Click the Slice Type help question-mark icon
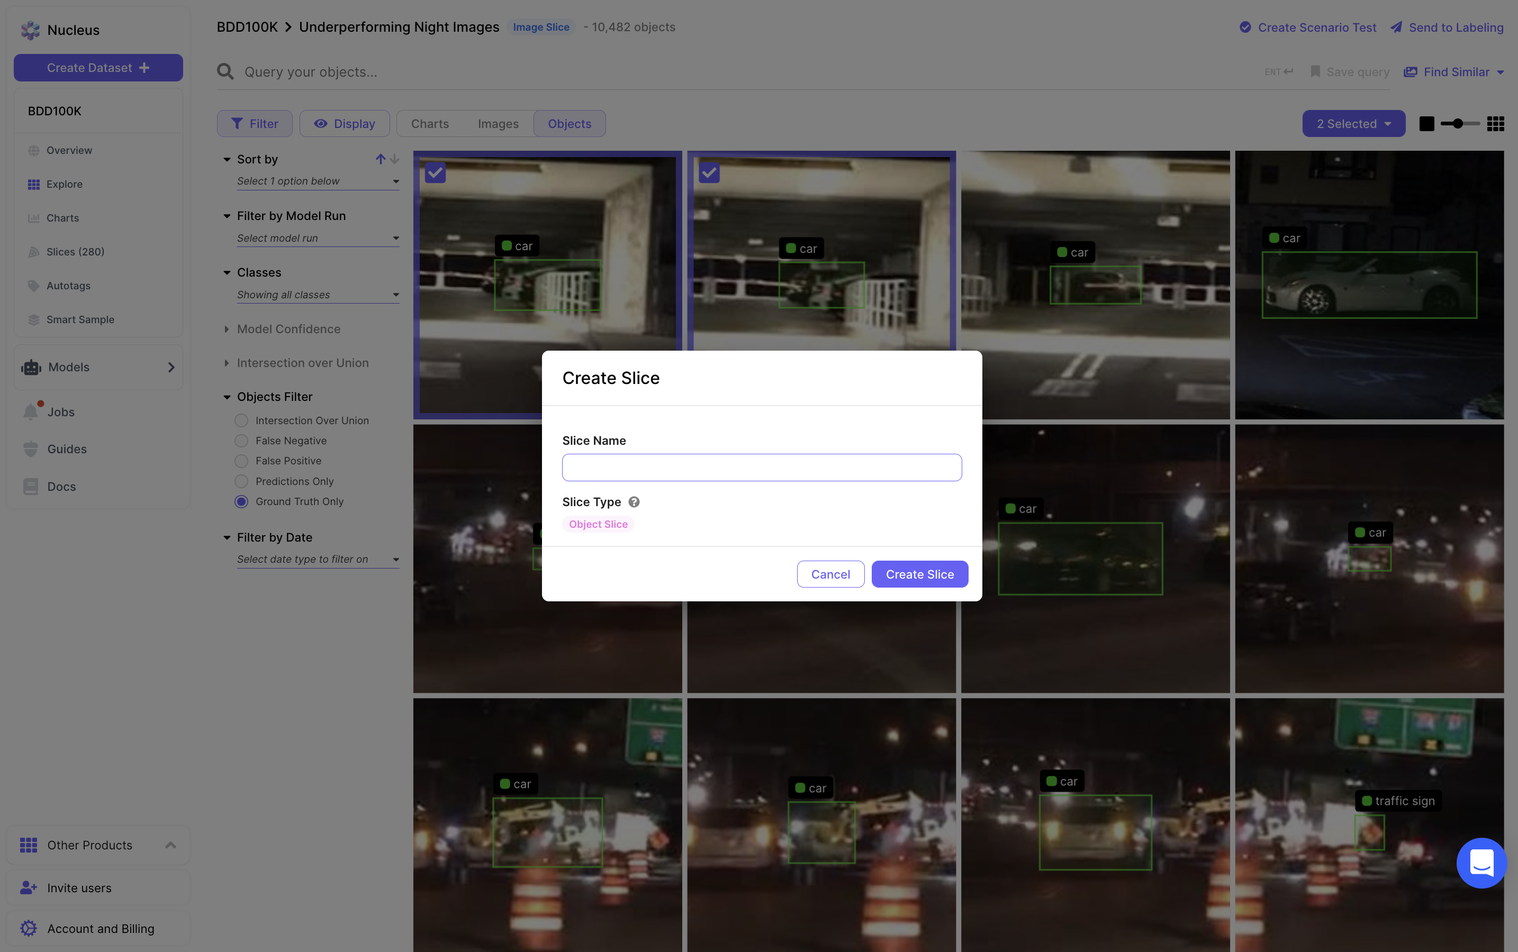Image resolution: width=1518 pixels, height=952 pixels. (x=634, y=502)
